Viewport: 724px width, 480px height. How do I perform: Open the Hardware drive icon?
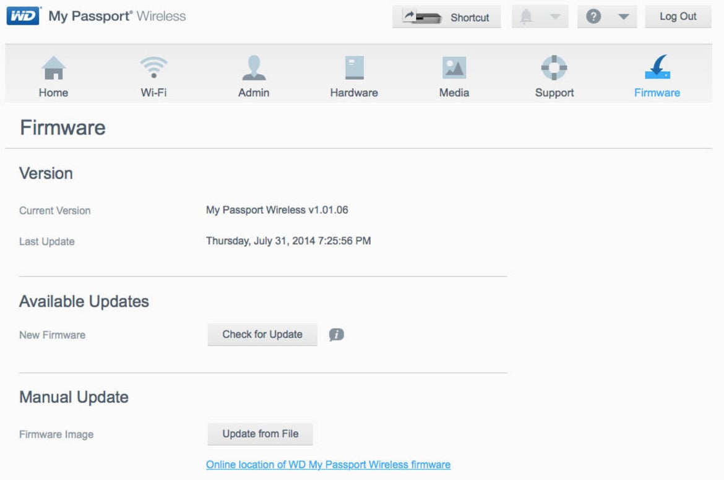tap(354, 68)
